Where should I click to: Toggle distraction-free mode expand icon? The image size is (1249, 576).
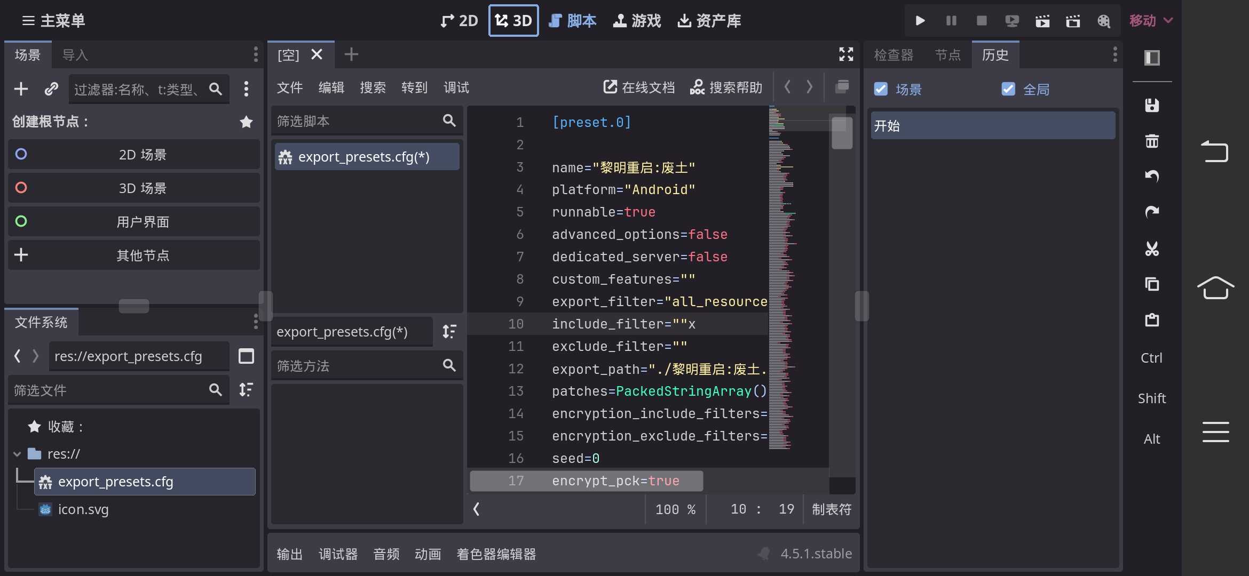846,54
